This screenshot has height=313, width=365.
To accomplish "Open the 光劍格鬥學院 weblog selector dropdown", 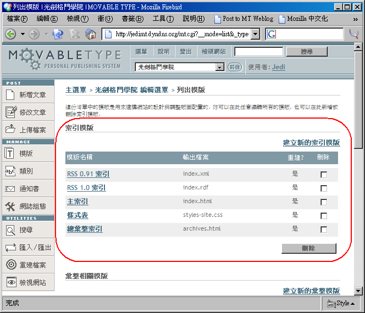I will [219, 67].
